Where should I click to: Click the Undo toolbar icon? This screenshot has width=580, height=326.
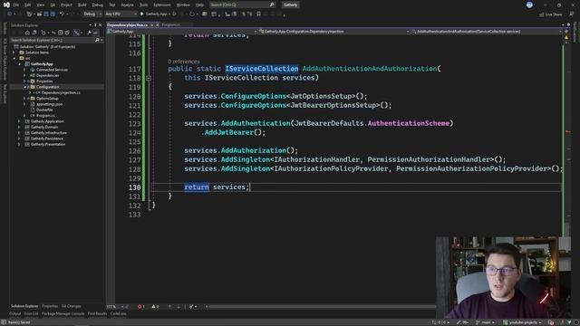(x=63, y=14)
